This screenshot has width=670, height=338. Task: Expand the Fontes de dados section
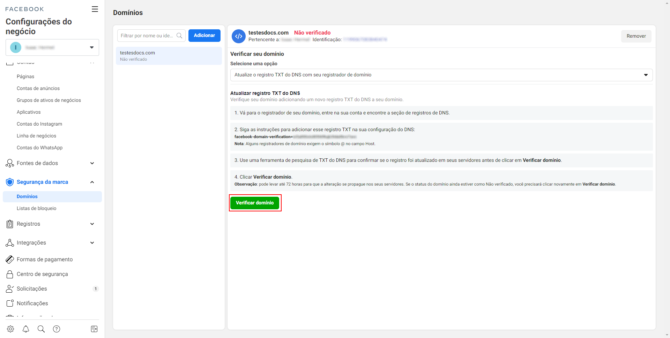92,163
